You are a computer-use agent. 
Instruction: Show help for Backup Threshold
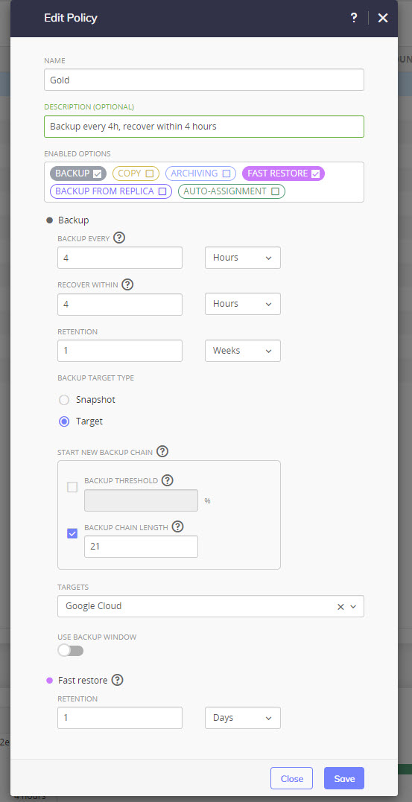168,480
